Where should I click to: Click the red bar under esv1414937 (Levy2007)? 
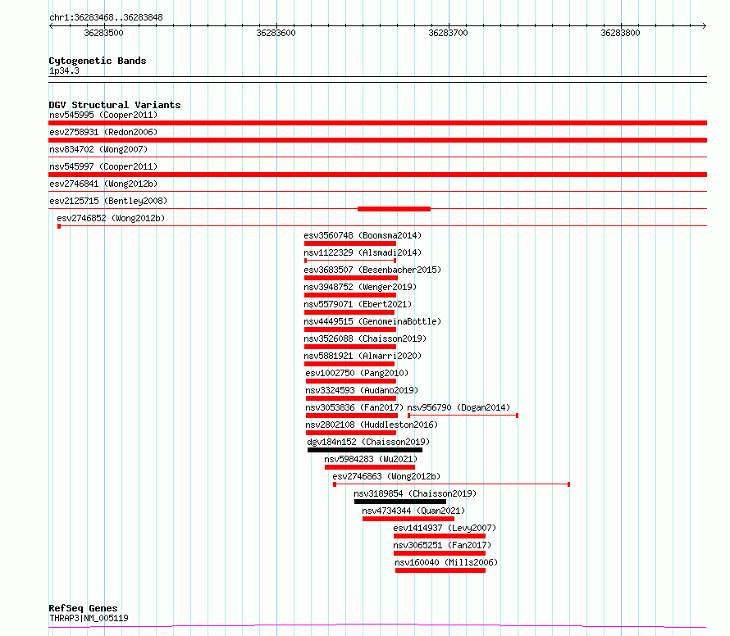tap(440, 536)
